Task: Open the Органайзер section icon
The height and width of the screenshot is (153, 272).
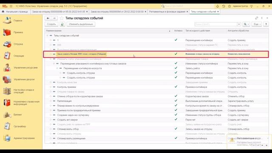Action: (x=7, y=127)
